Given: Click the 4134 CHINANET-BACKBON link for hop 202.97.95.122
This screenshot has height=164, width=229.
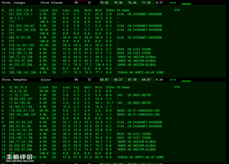Looking at the screenshot, I should (x=139, y=122).
